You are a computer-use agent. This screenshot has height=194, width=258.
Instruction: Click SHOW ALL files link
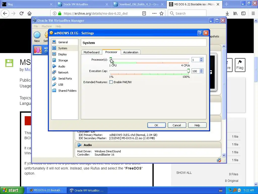[x=184, y=173]
